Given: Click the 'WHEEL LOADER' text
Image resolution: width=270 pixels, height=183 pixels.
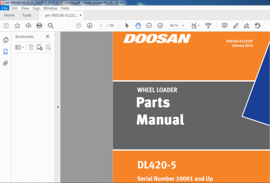Looking at the screenshot, I should click(157, 90).
